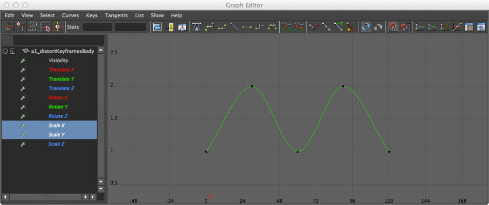Select the Rotate X channel
The width and height of the screenshot is (489, 205).
tap(58, 98)
